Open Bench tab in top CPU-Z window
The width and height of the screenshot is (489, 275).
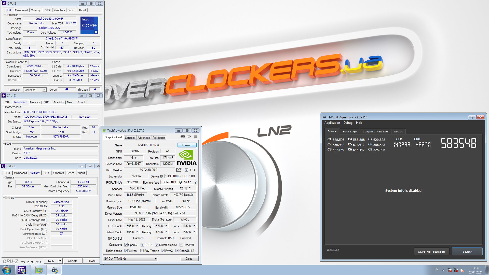tap(71, 10)
